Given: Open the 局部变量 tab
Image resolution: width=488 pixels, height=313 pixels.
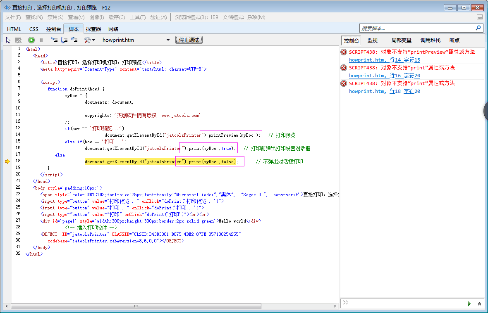Looking at the screenshot, I should coord(402,40).
